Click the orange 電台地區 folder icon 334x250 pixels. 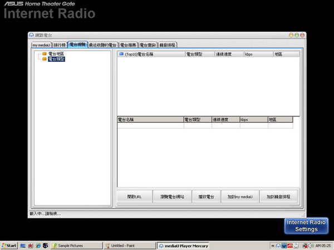tap(45, 54)
